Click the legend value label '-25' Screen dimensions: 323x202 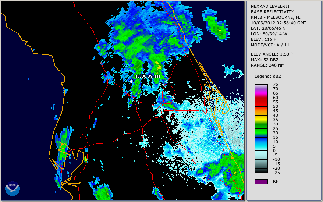click(x=276, y=173)
